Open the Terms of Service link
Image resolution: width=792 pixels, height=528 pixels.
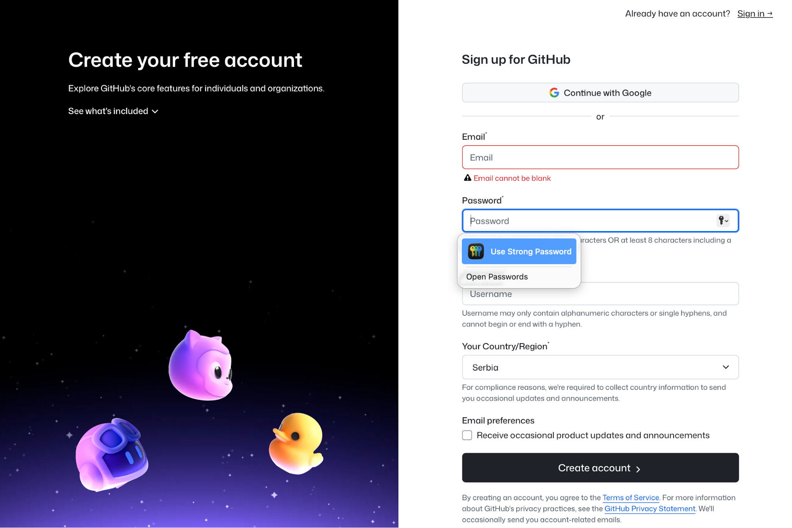pos(631,497)
